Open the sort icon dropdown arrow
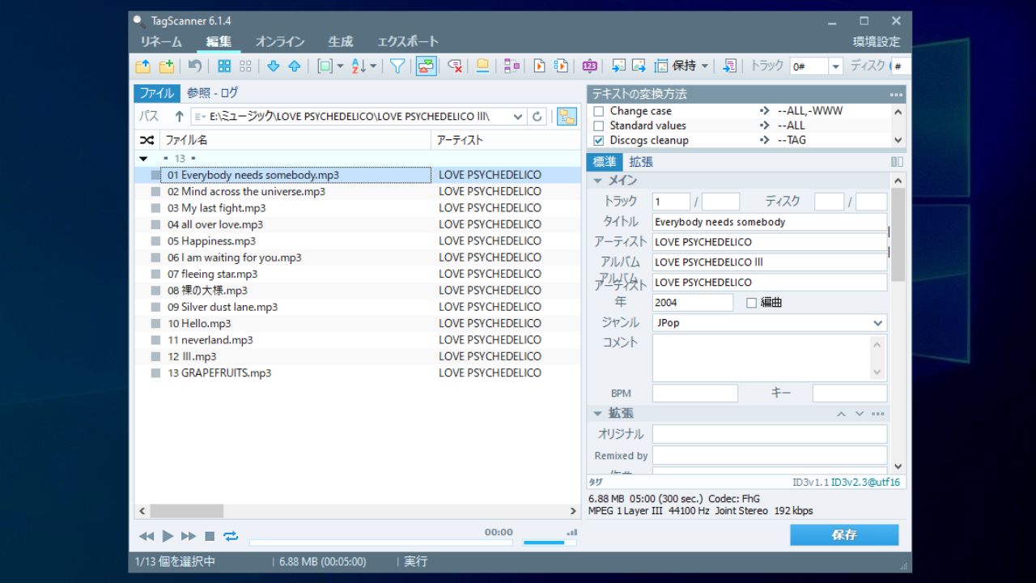Viewport: 1036px width, 583px height. (373, 66)
